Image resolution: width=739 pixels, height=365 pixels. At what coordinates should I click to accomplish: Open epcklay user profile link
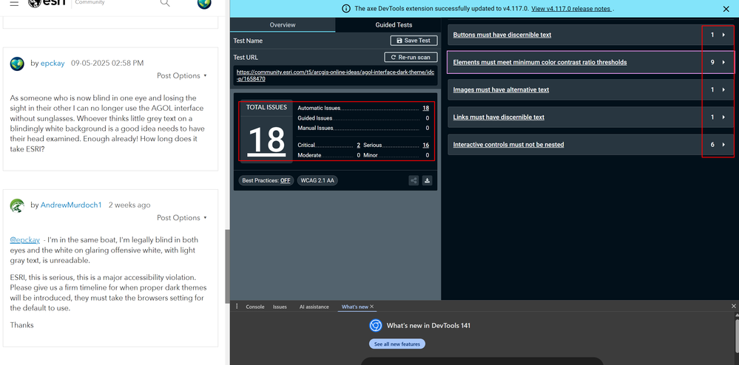coord(53,63)
